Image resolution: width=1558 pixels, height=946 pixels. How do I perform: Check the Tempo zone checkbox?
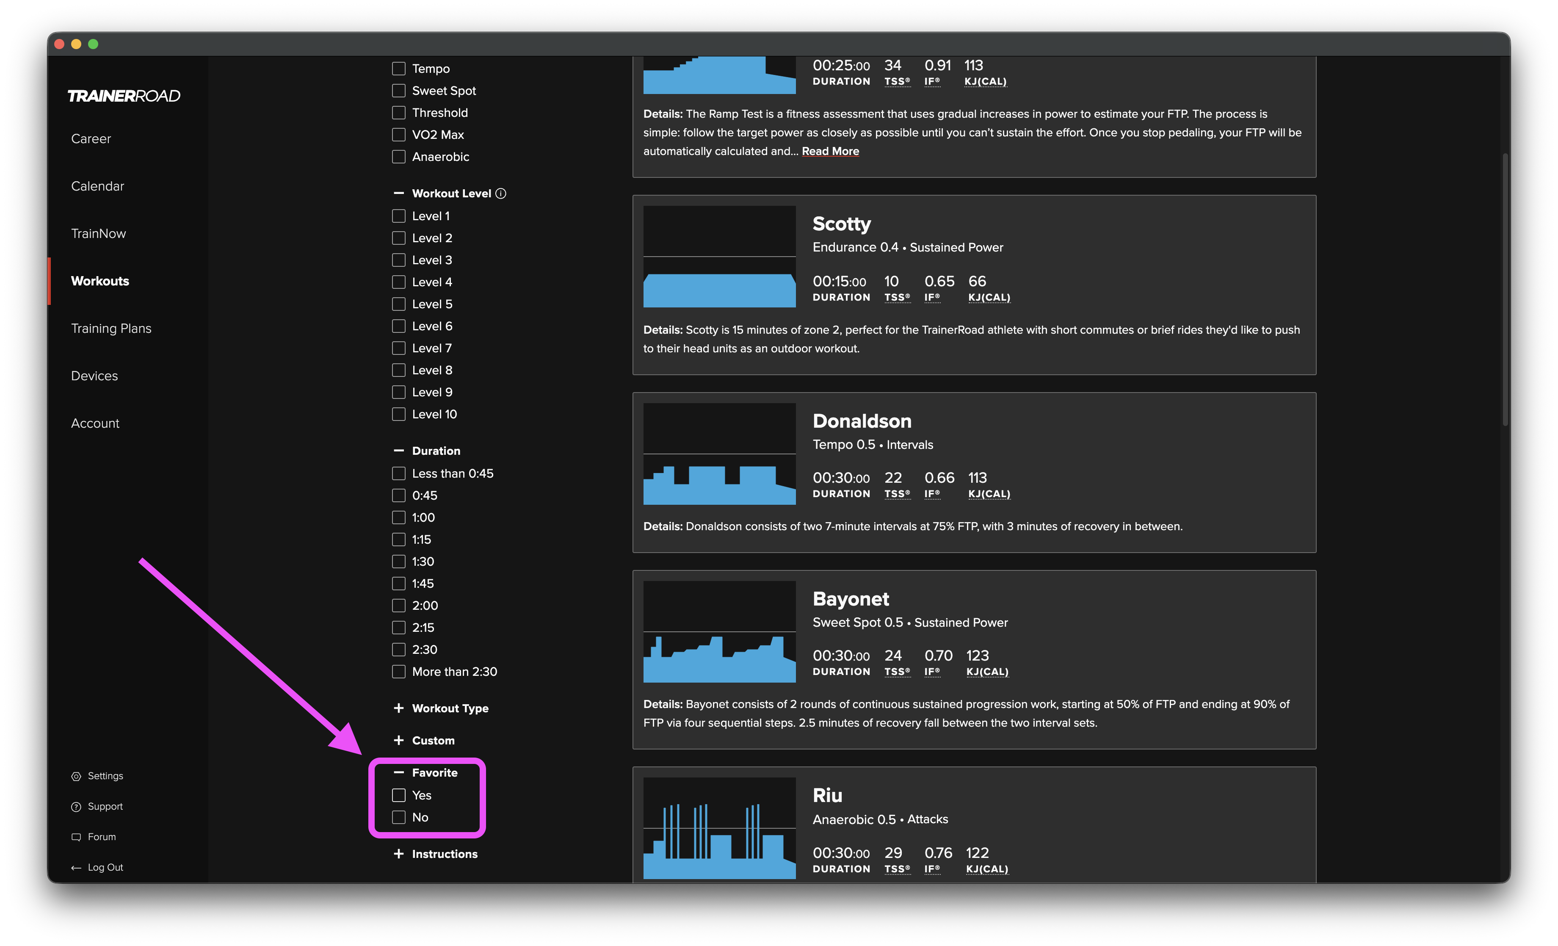[398, 68]
